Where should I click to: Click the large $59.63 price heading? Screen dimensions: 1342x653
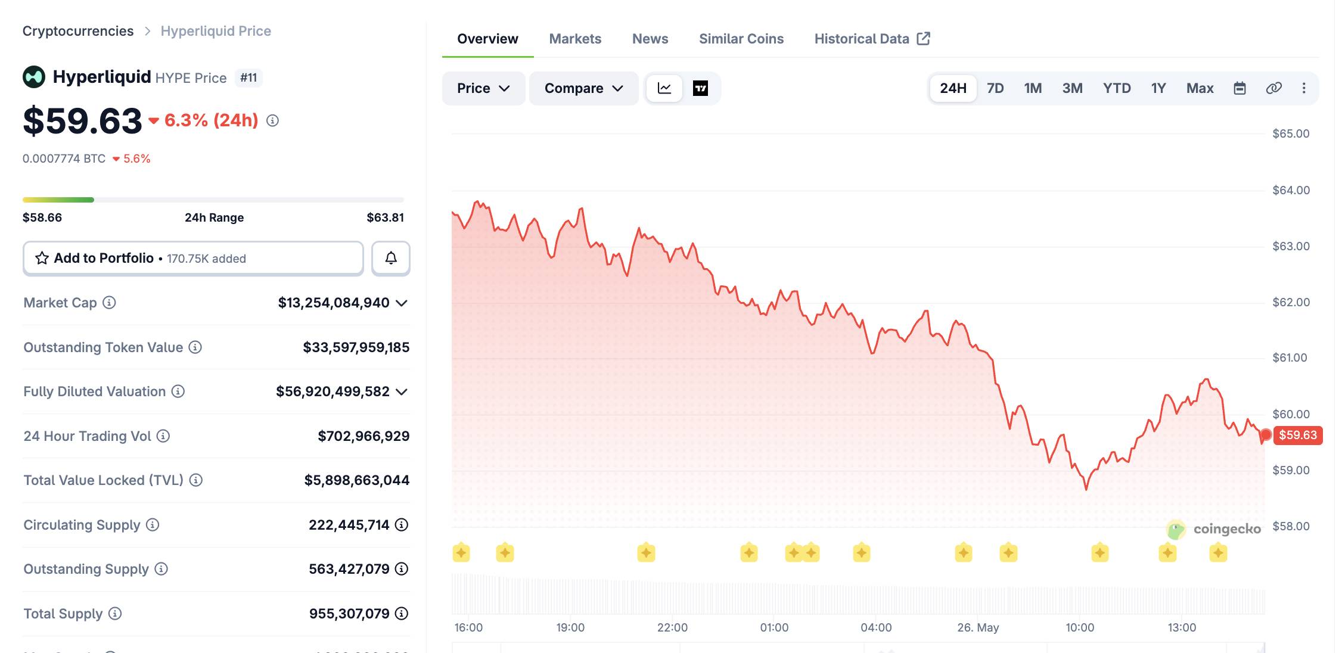(82, 120)
